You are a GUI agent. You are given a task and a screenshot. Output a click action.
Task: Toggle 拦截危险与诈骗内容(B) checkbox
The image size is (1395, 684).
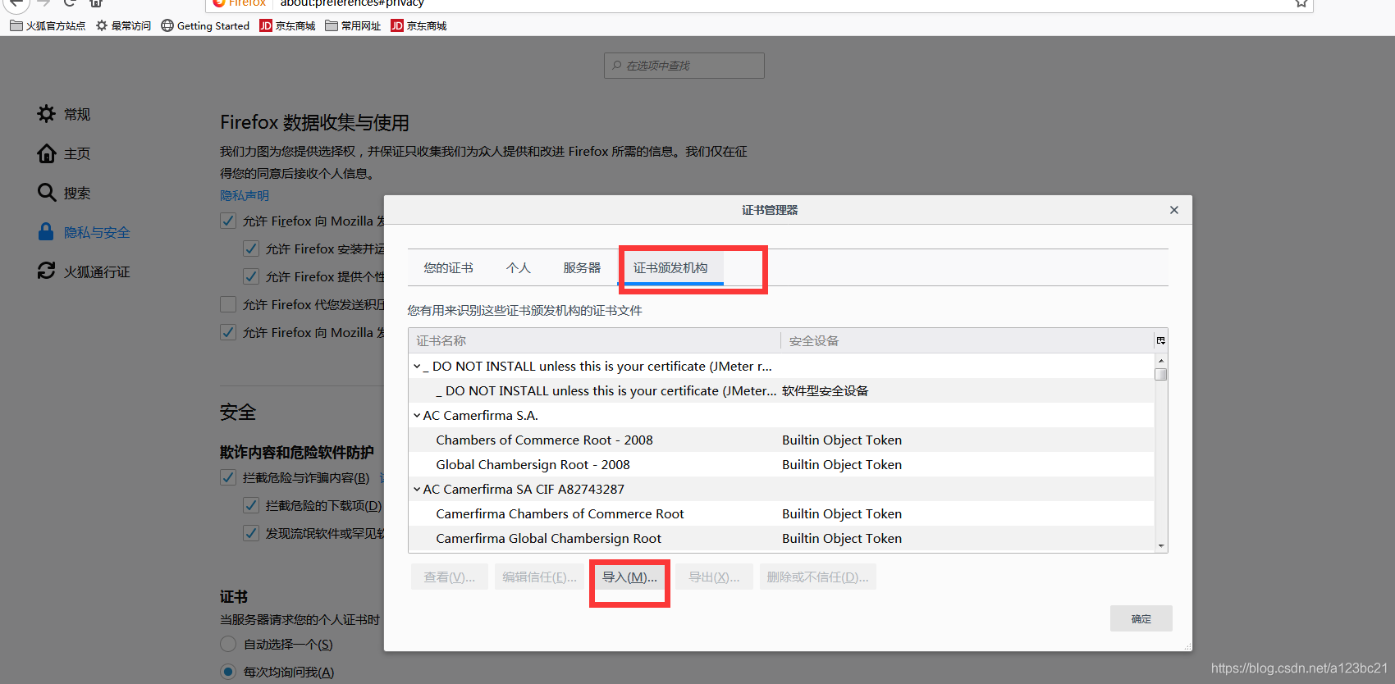[x=228, y=477]
